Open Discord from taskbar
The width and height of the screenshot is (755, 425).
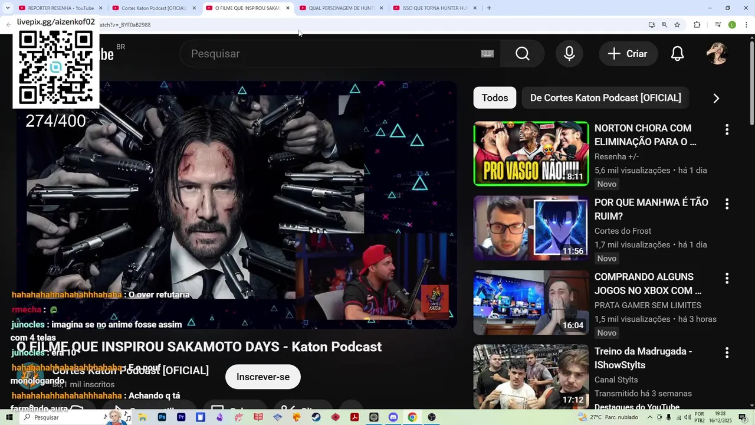coord(393,417)
